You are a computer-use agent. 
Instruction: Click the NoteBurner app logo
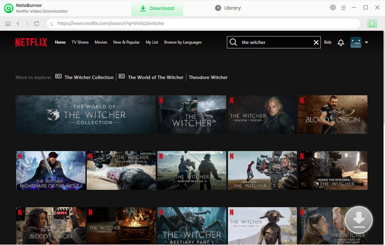coord(9,8)
